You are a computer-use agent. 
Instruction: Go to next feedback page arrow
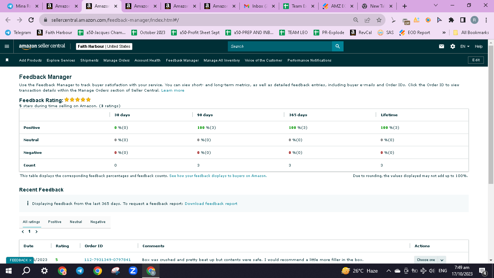pyautogui.click(x=37, y=232)
